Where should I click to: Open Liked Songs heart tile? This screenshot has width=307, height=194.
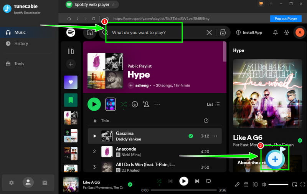(71, 82)
